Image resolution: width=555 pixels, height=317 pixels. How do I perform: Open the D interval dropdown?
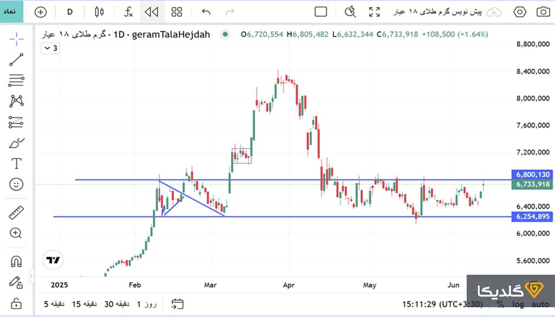pyautogui.click(x=70, y=11)
